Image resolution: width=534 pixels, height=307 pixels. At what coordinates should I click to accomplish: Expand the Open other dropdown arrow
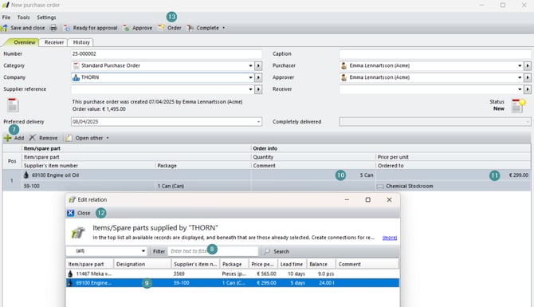click(x=108, y=138)
